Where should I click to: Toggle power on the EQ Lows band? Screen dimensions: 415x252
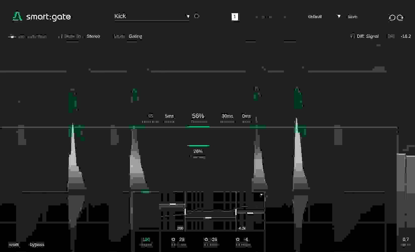[173, 239]
